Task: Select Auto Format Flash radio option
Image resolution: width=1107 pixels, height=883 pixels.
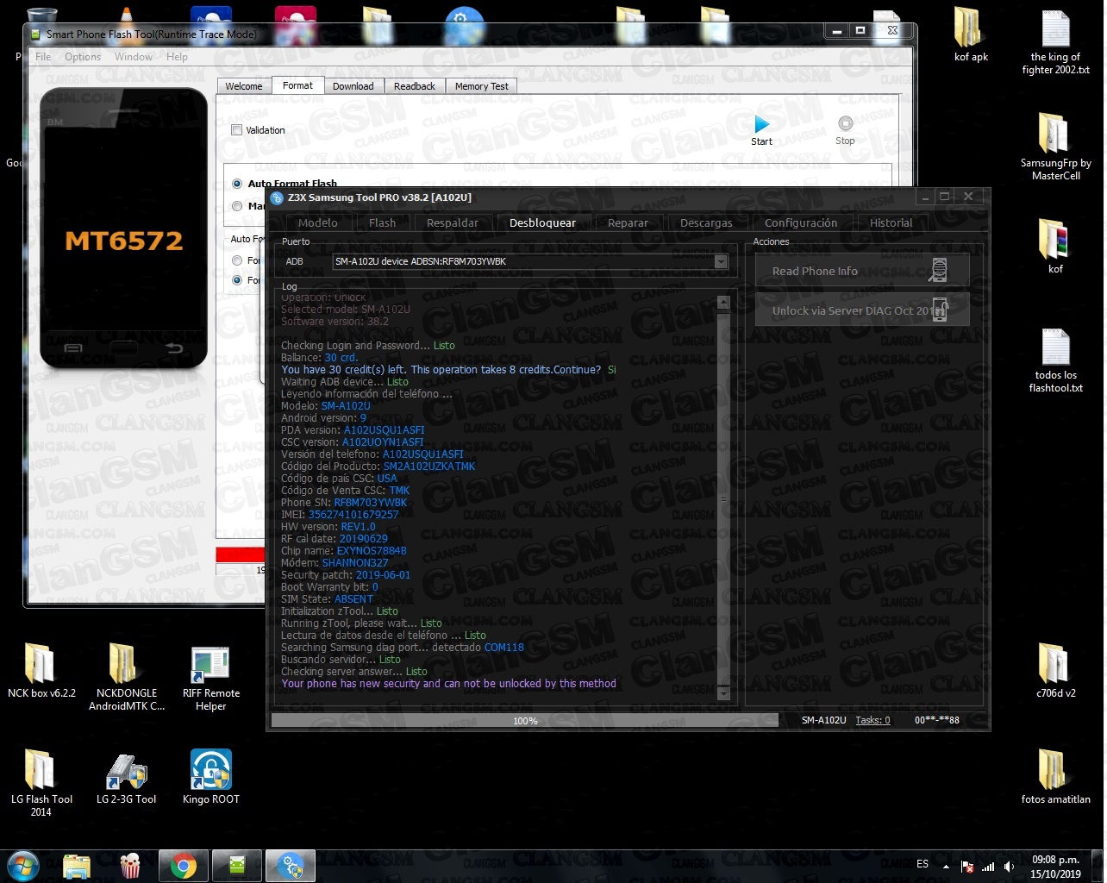Action: pos(237,184)
